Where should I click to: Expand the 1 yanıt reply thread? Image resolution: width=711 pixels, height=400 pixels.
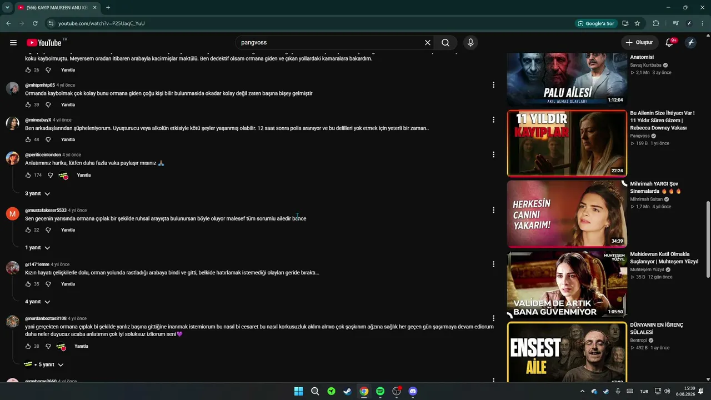coord(38,248)
